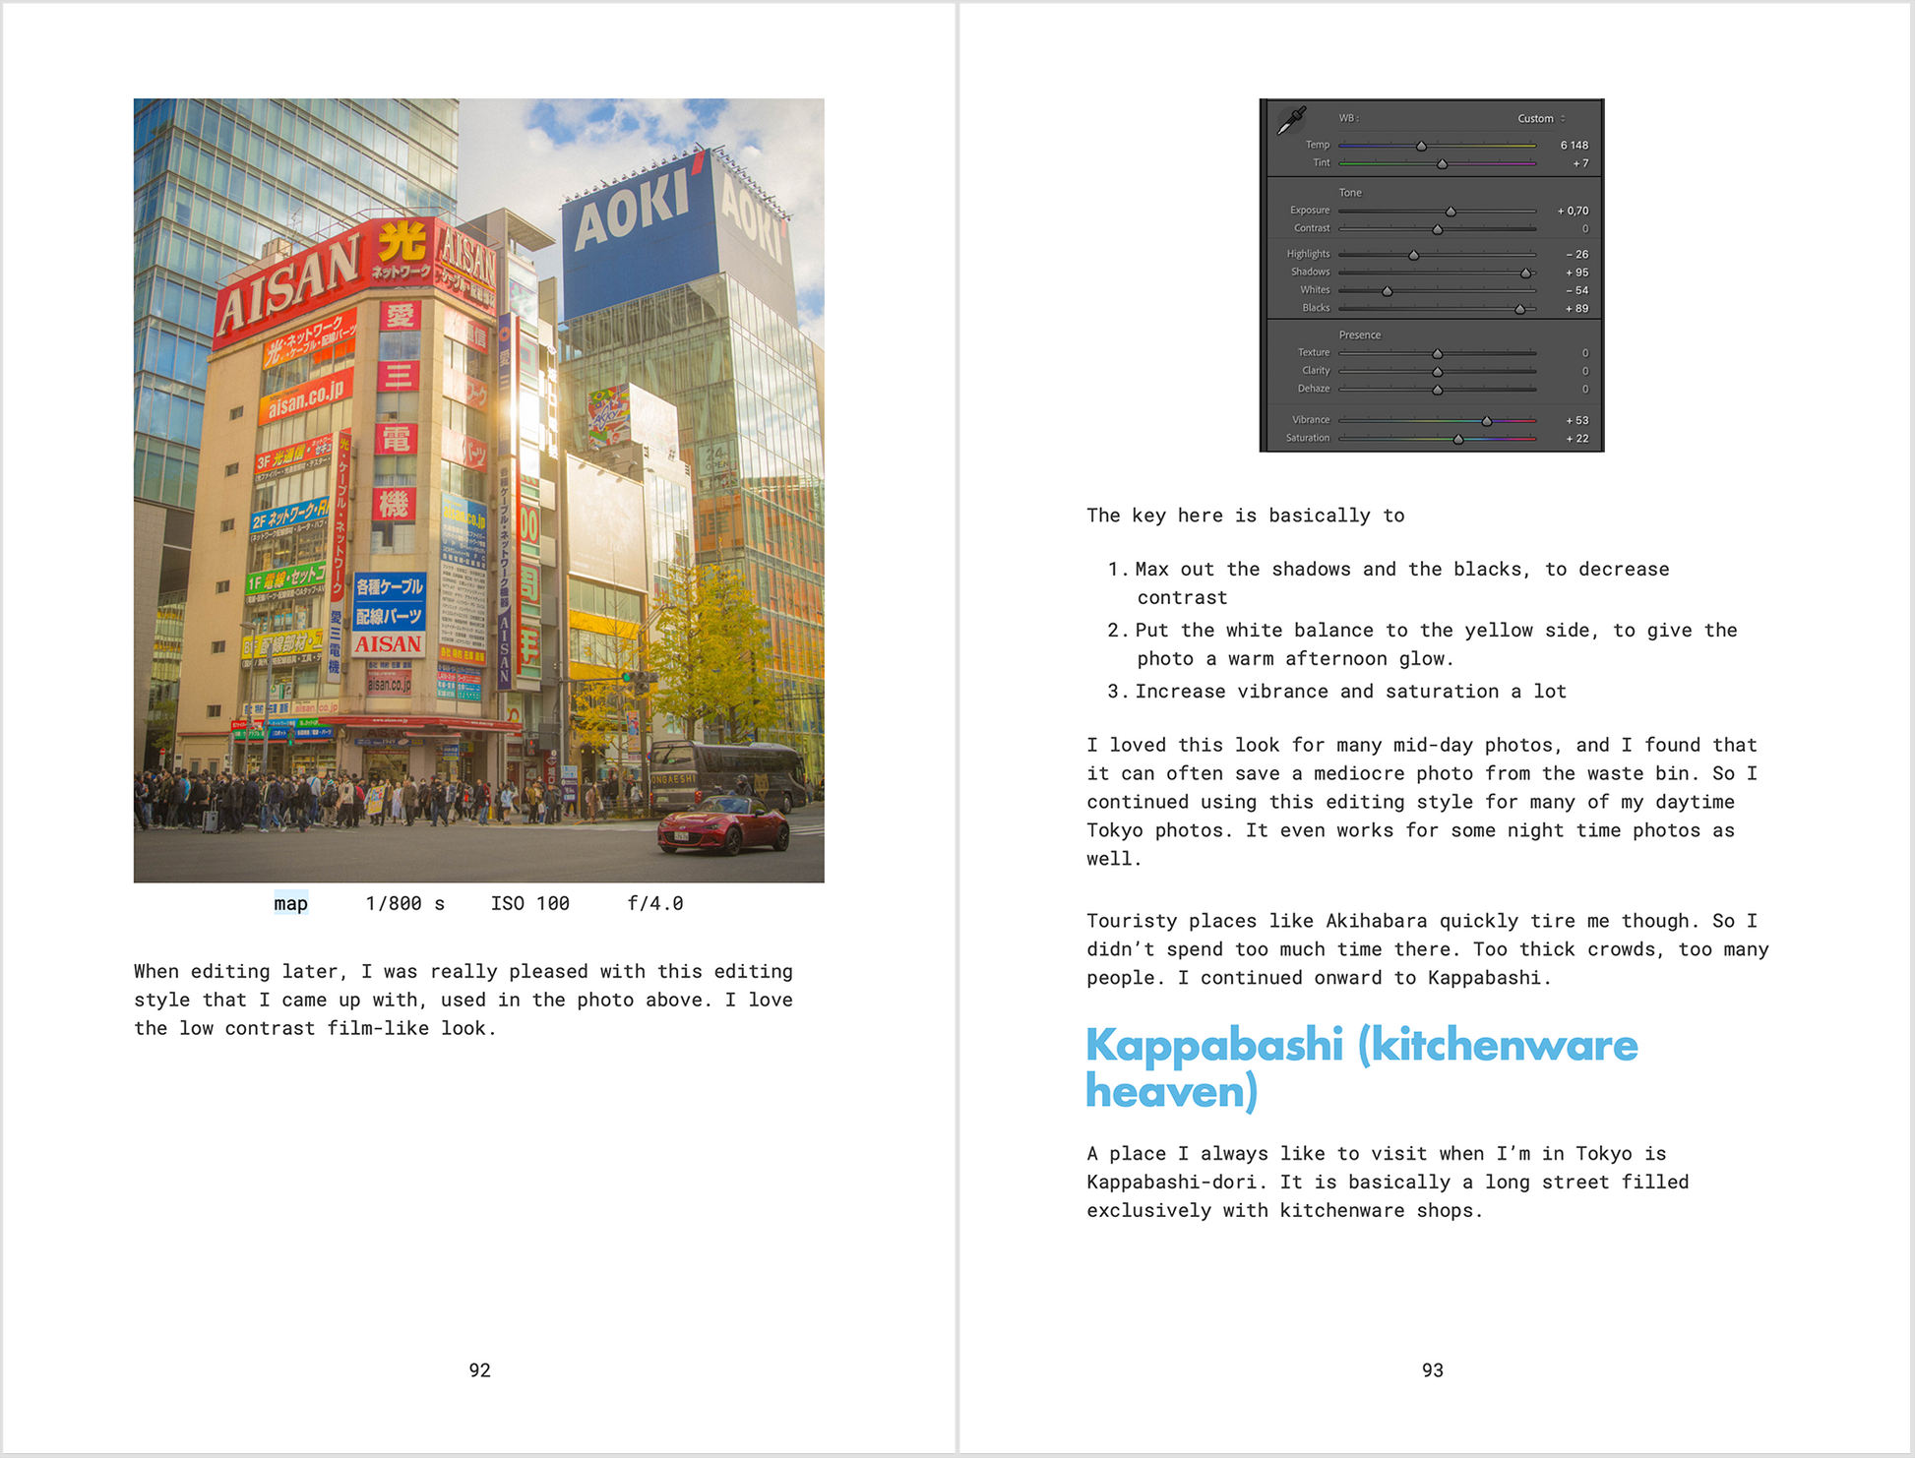The width and height of the screenshot is (1915, 1458).
Task: Click the Texture slider handle
Action: coord(1438,353)
